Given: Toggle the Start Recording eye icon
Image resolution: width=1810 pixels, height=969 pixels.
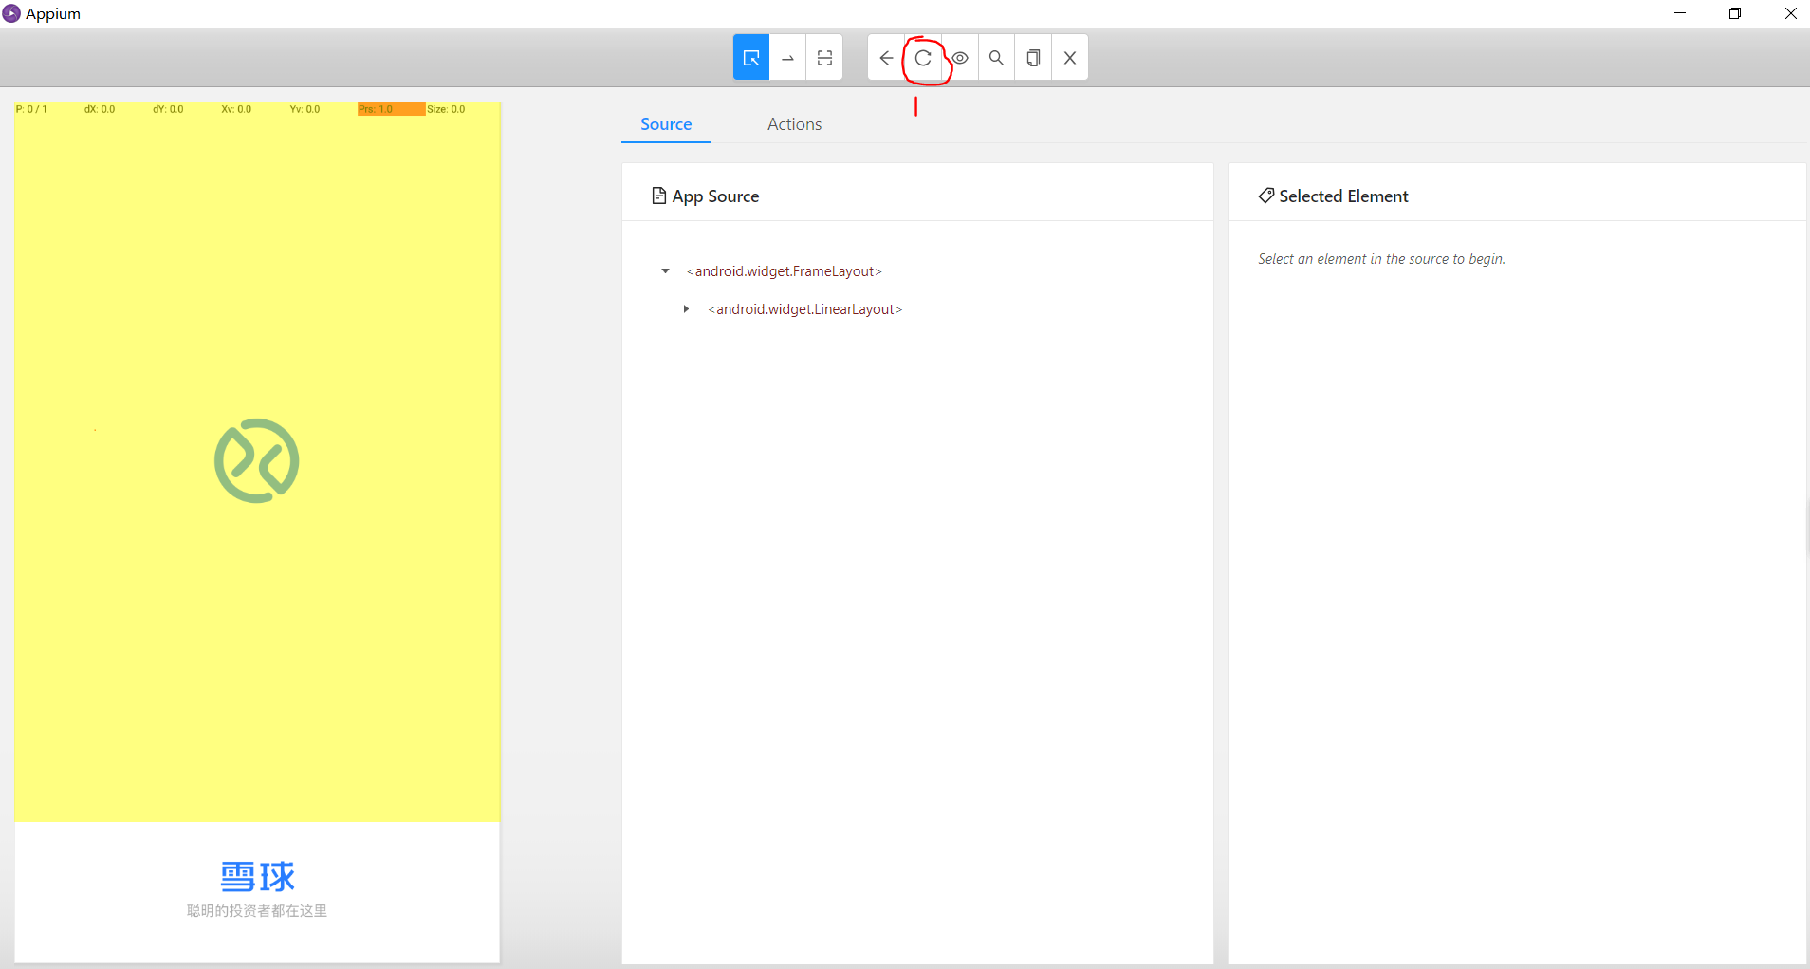Looking at the screenshot, I should (960, 58).
